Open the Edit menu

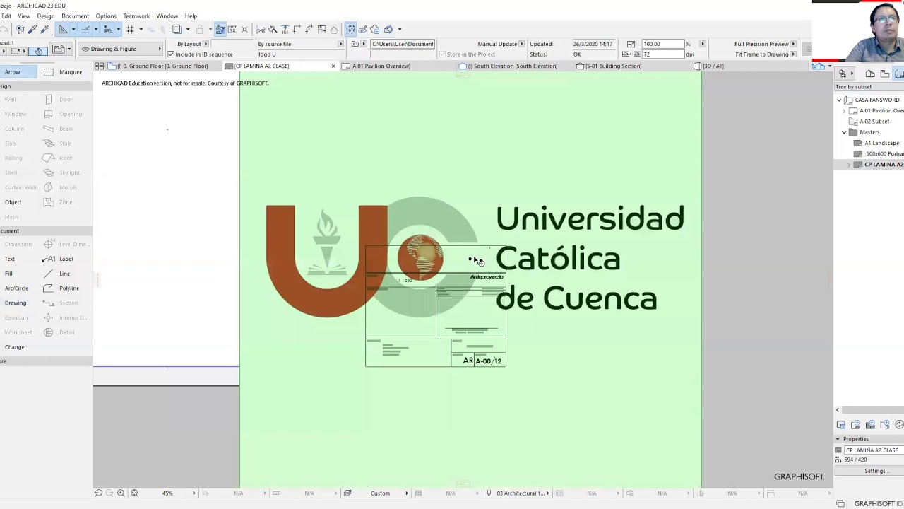pyautogui.click(x=6, y=16)
